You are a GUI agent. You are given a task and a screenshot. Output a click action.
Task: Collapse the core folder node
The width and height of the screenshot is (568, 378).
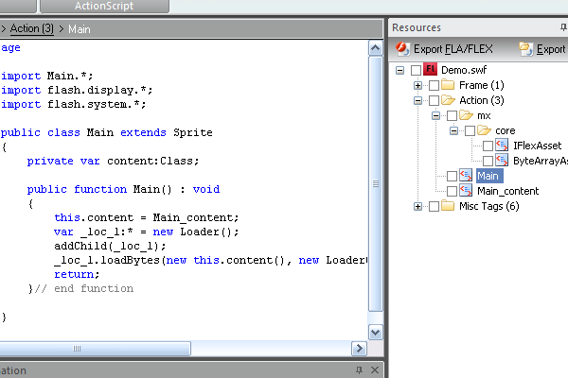(453, 130)
